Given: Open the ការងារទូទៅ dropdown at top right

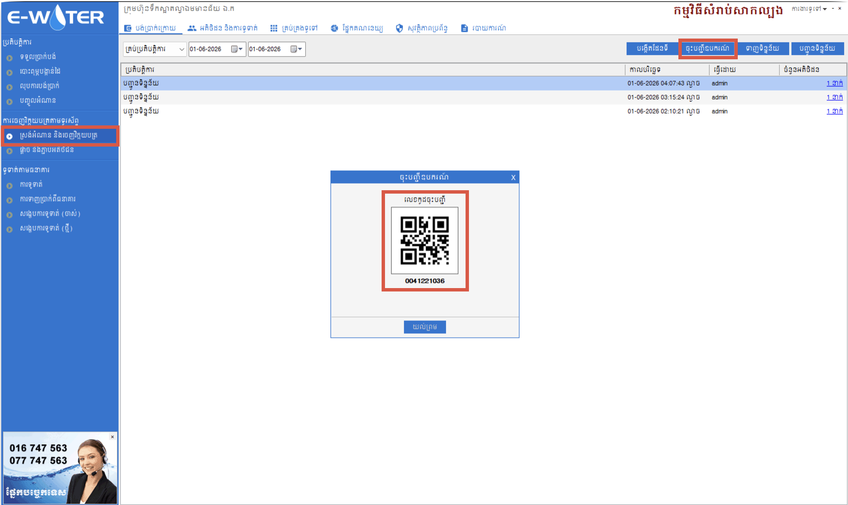Looking at the screenshot, I should [809, 8].
